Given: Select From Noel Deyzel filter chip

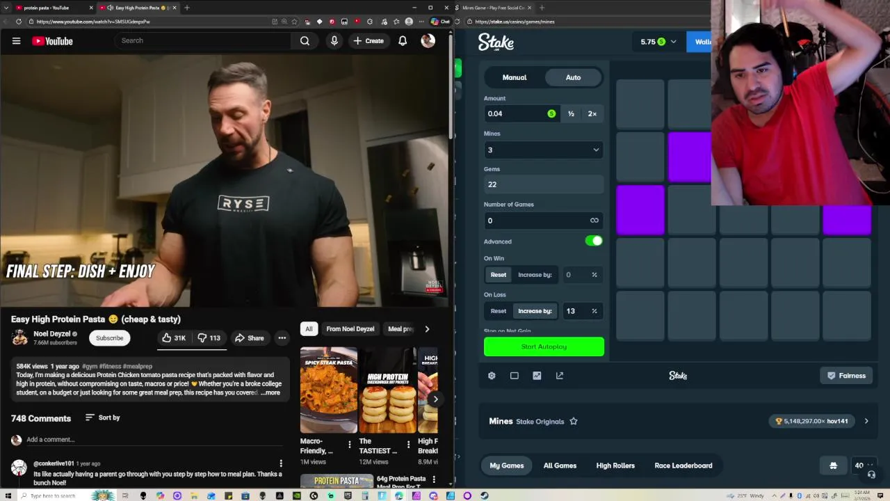Looking at the screenshot, I should coord(350,329).
